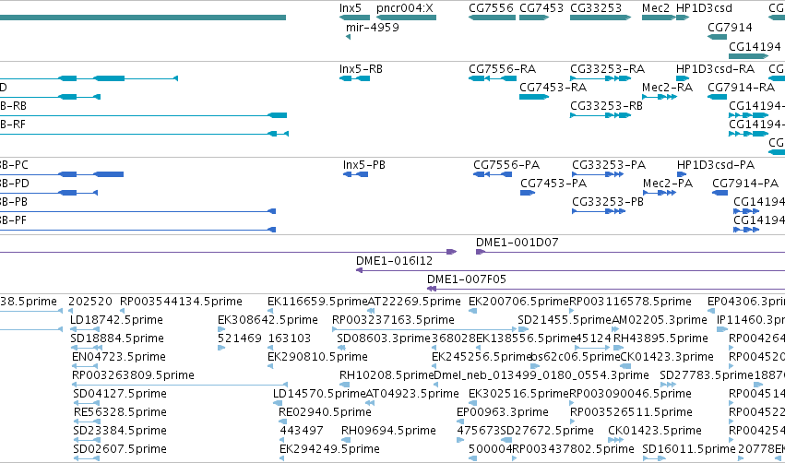Select the DME1-016I12 clone
This screenshot has height=463, width=785.
[570, 270]
